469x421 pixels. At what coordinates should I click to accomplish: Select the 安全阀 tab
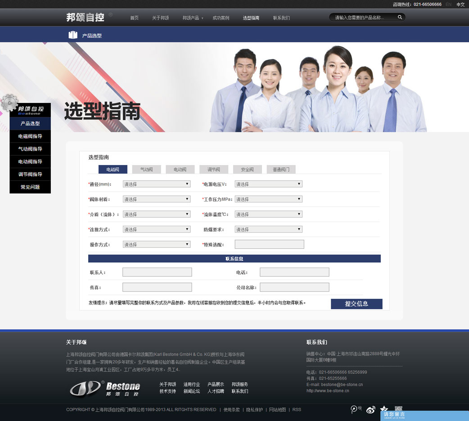tap(247, 169)
